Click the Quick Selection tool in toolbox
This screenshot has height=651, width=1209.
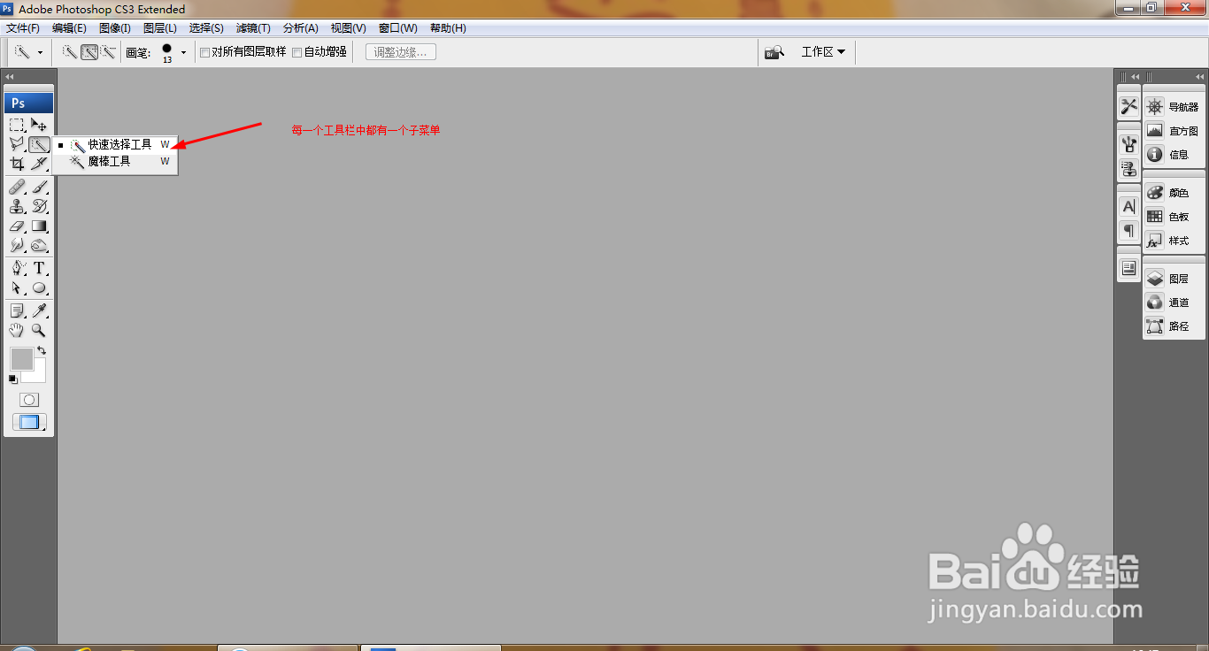(39, 144)
